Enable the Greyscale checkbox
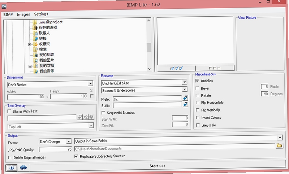The width and height of the screenshot is (289, 174). pyautogui.click(x=198, y=125)
